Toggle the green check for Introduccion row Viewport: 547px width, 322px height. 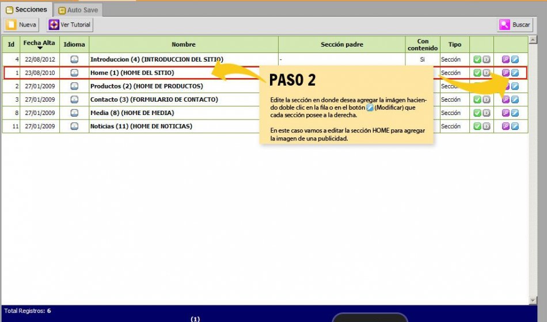tap(477, 59)
